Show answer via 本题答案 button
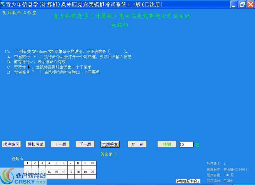The image size is (255, 185). pos(110,144)
